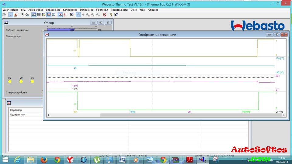
Task: Click the CO2 adjustment toolbar icon
Action: coord(104,15)
